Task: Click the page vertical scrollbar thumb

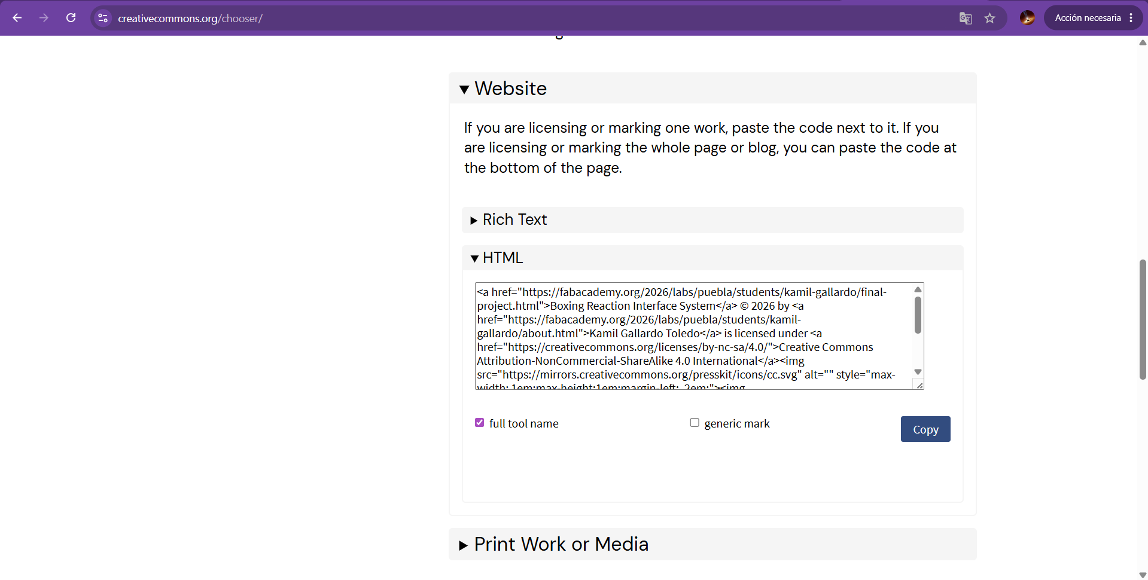Action: (1143, 319)
